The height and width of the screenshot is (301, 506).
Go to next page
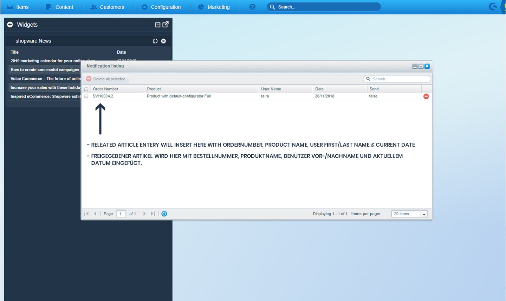tap(144, 214)
